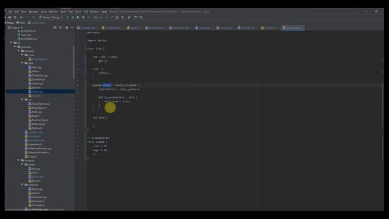
Task: Open the Run menu
Action: tap(71, 12)
